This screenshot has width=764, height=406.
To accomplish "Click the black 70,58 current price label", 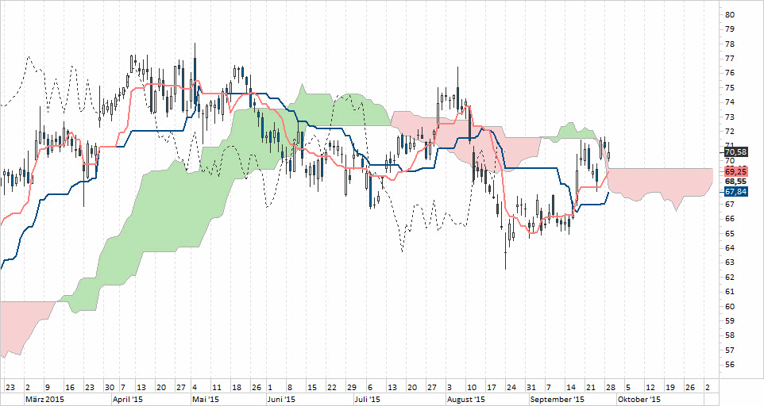I will point(735,151).
